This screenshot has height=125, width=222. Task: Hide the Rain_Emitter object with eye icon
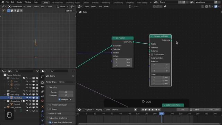click(x=30, y=108)
